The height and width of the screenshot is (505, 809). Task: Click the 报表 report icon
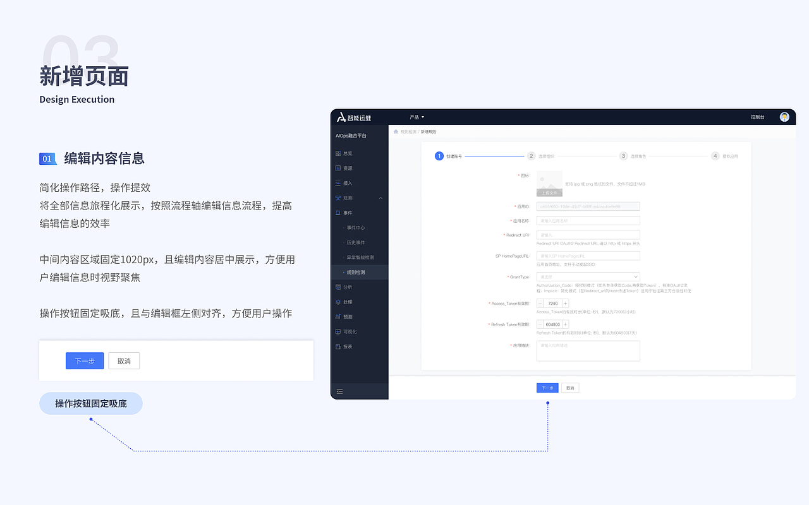pos(338,347)
